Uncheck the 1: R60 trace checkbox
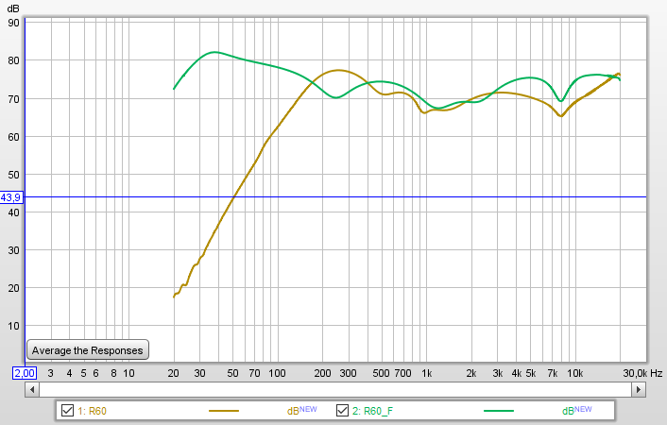 (67, 411)
